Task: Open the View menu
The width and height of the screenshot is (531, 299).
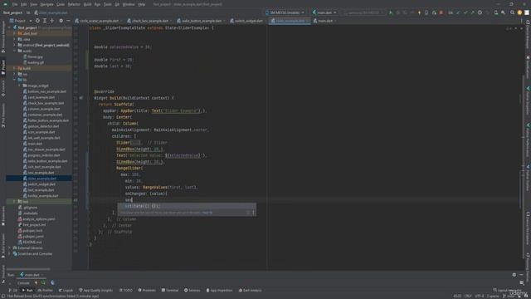Action: click(x=33, y=4)
